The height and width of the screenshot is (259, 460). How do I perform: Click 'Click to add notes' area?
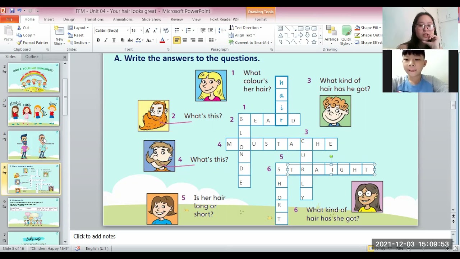coord(94,236)
